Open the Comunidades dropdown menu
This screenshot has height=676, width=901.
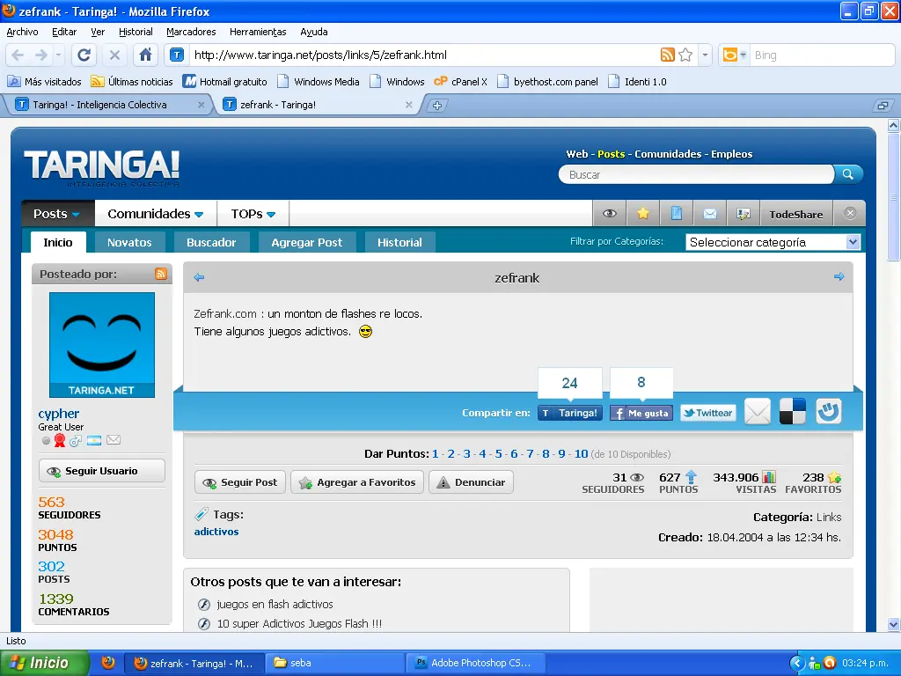tap(156, 214)
